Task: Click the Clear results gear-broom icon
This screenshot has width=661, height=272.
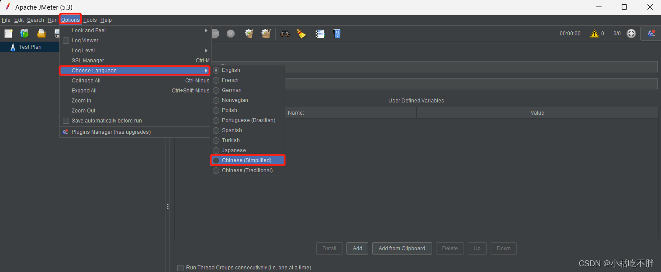Action: [x=249, y=34]
